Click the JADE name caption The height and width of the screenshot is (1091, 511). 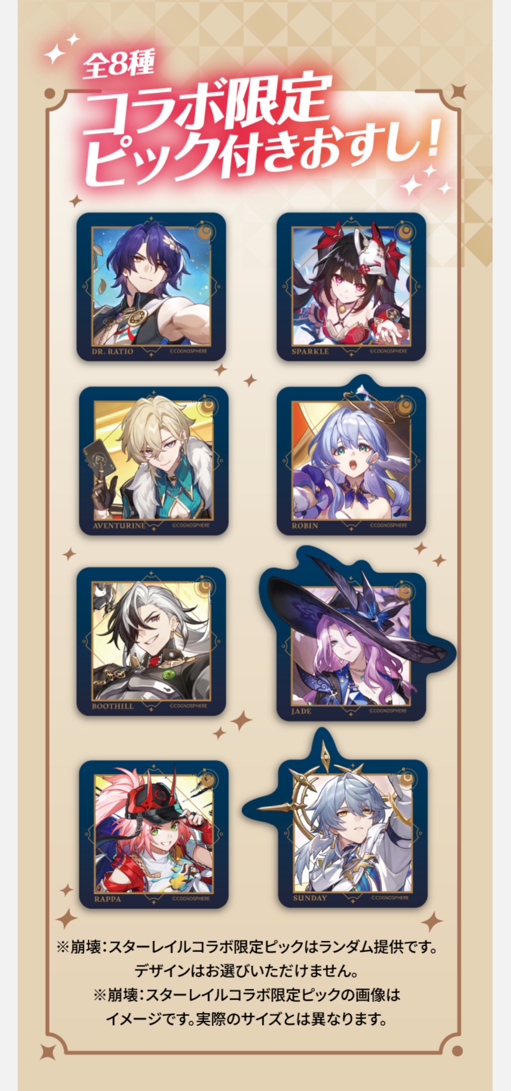click(x=301, y=711)
